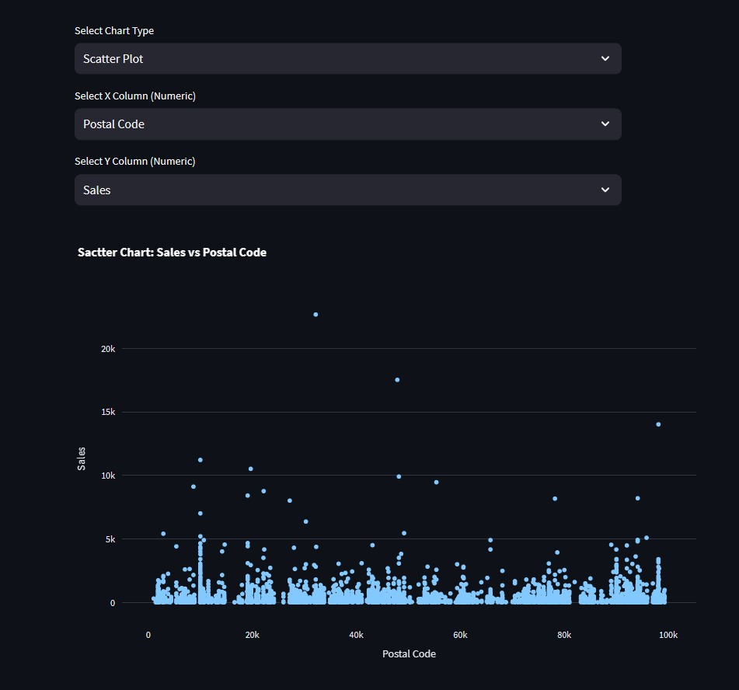Click the chevron on the Scatter Plot selector
This screenshot has height=690, width=739.
pyautogui.click(x=605, y=58)
